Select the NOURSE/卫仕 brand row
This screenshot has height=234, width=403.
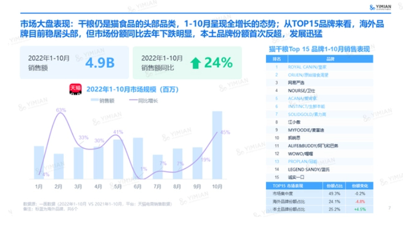tap(320, 91)
